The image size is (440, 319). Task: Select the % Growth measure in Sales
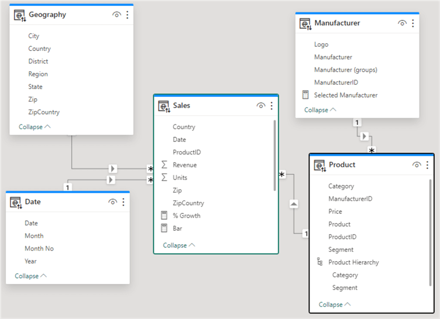186,216
